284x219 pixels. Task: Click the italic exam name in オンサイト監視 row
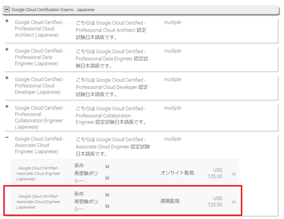pyautogui.click(x=38, y=173)
